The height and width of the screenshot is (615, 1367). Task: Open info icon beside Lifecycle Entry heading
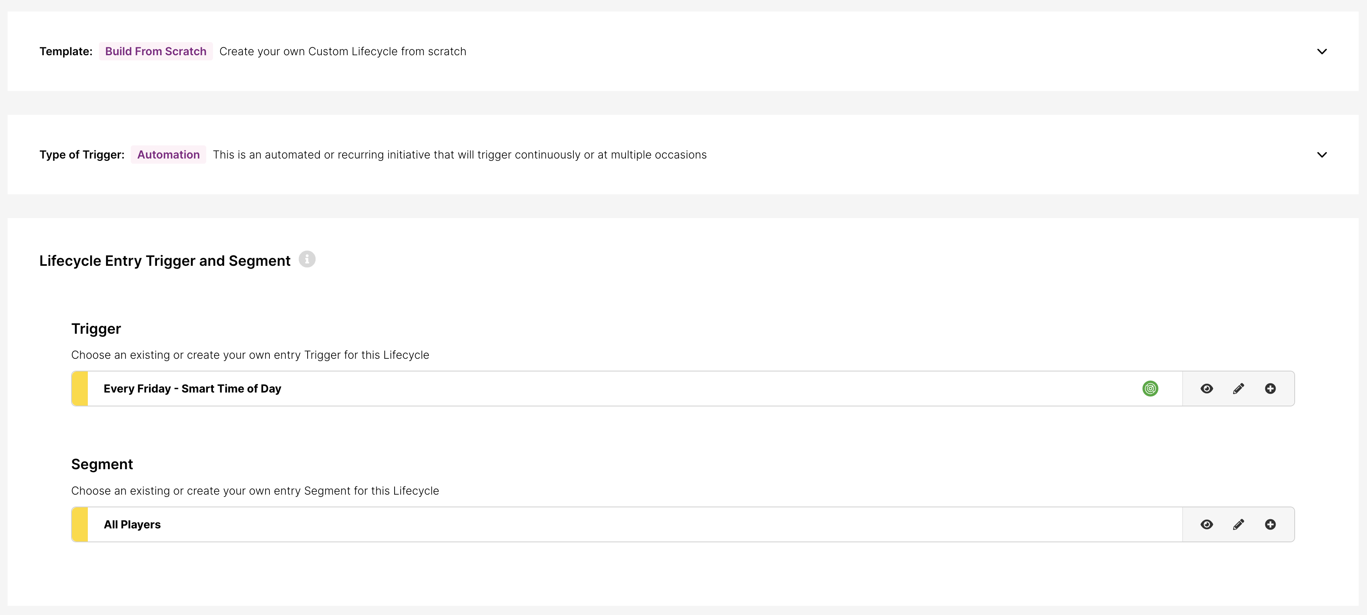[x=307, y=259]
